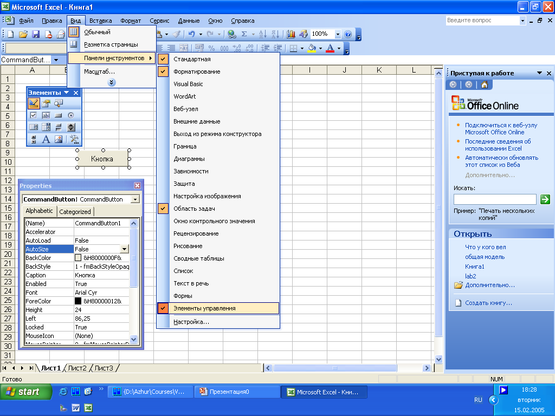Enable Формы toolbar

218,296
